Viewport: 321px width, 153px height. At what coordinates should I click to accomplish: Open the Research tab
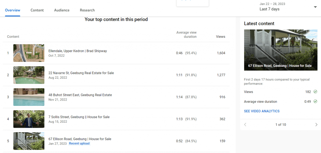87,10
